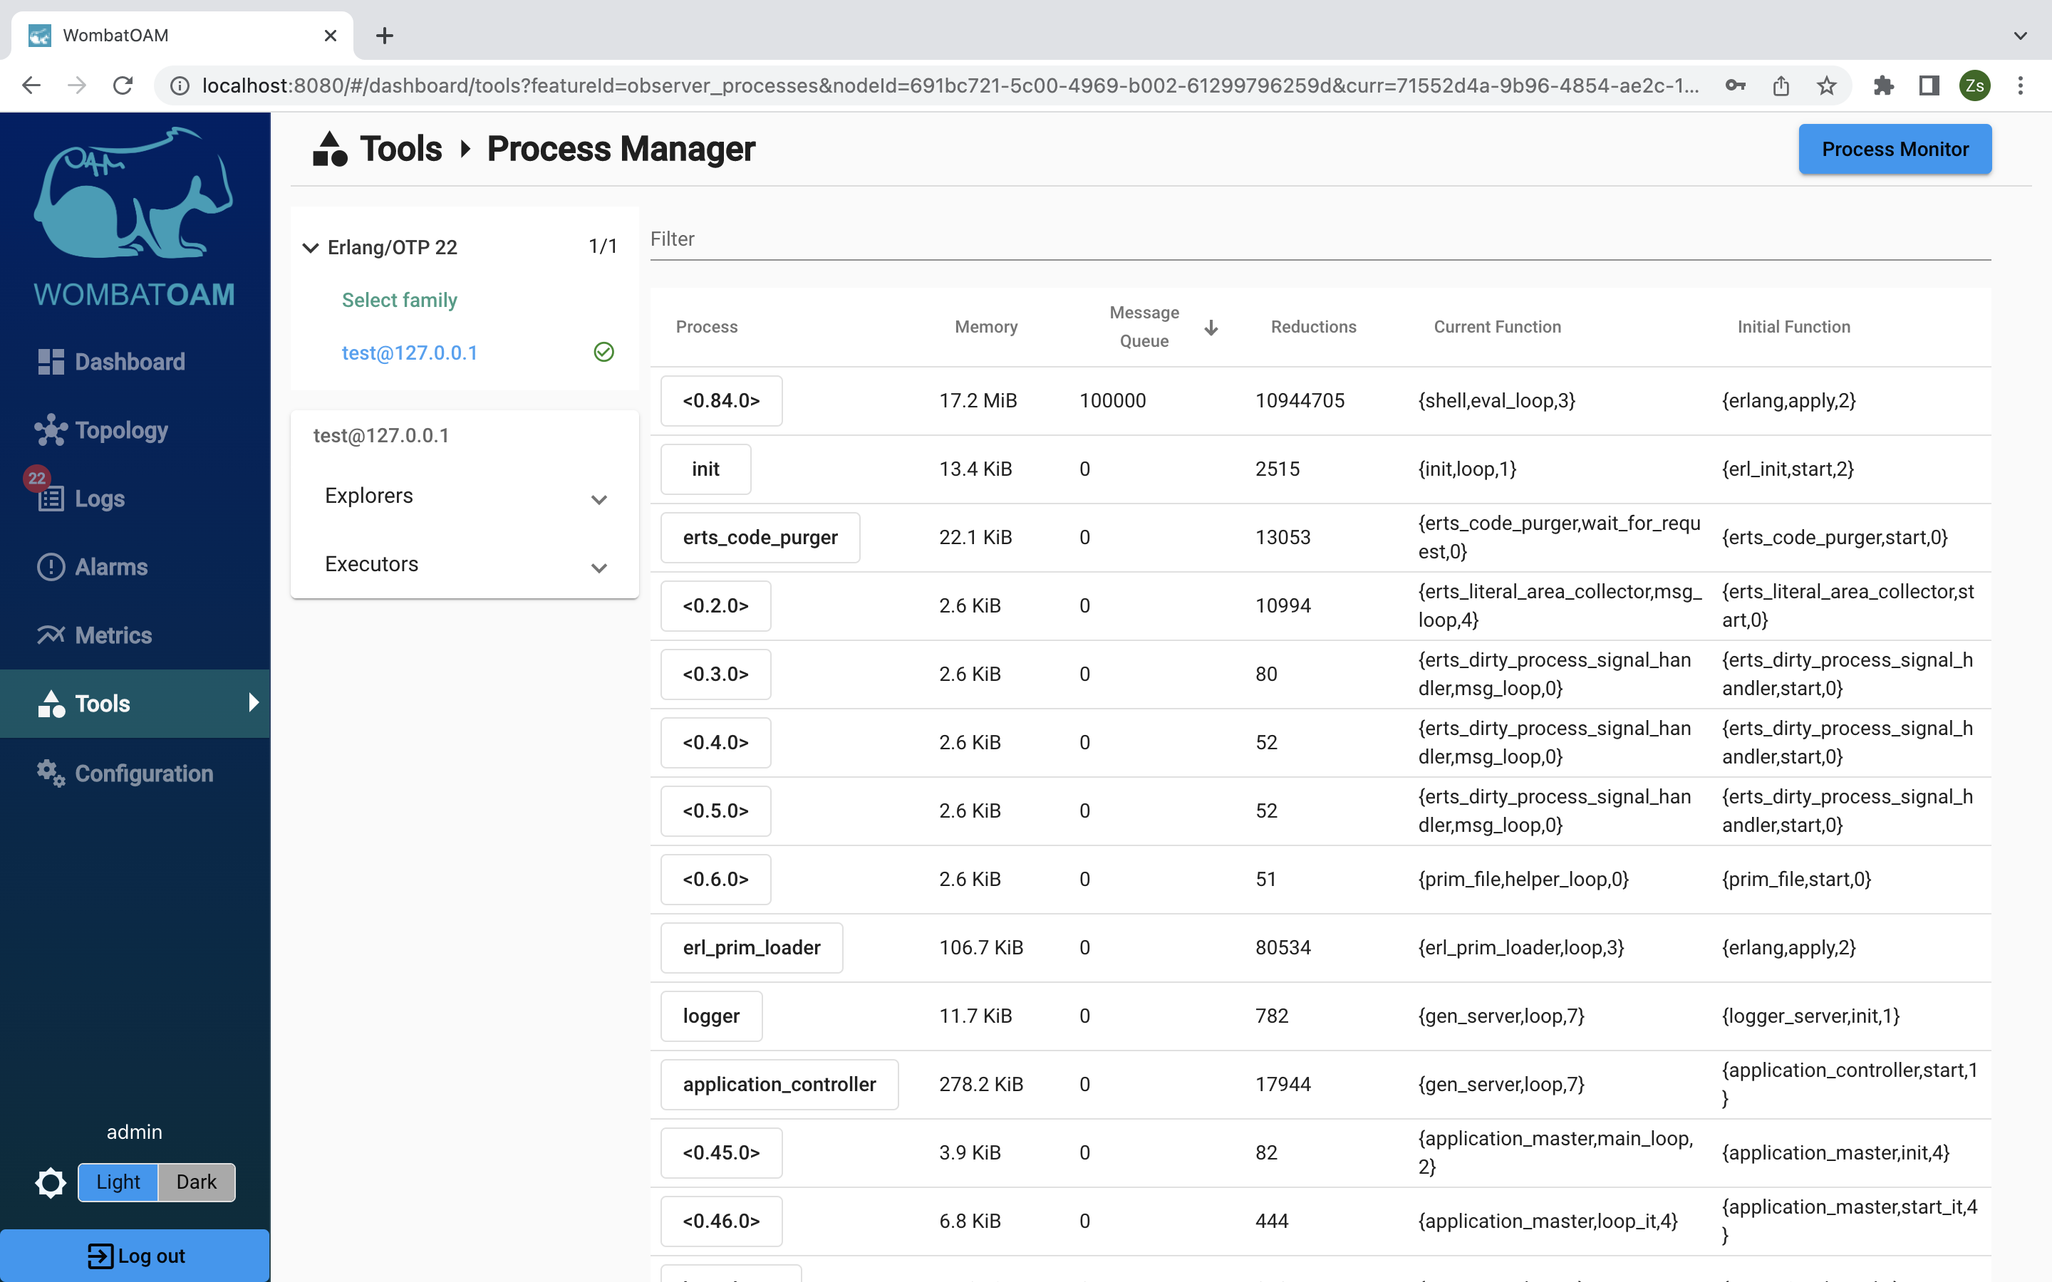Open the init process
This screenshot has width=2052, height=1282.
(x=705, y=469)
